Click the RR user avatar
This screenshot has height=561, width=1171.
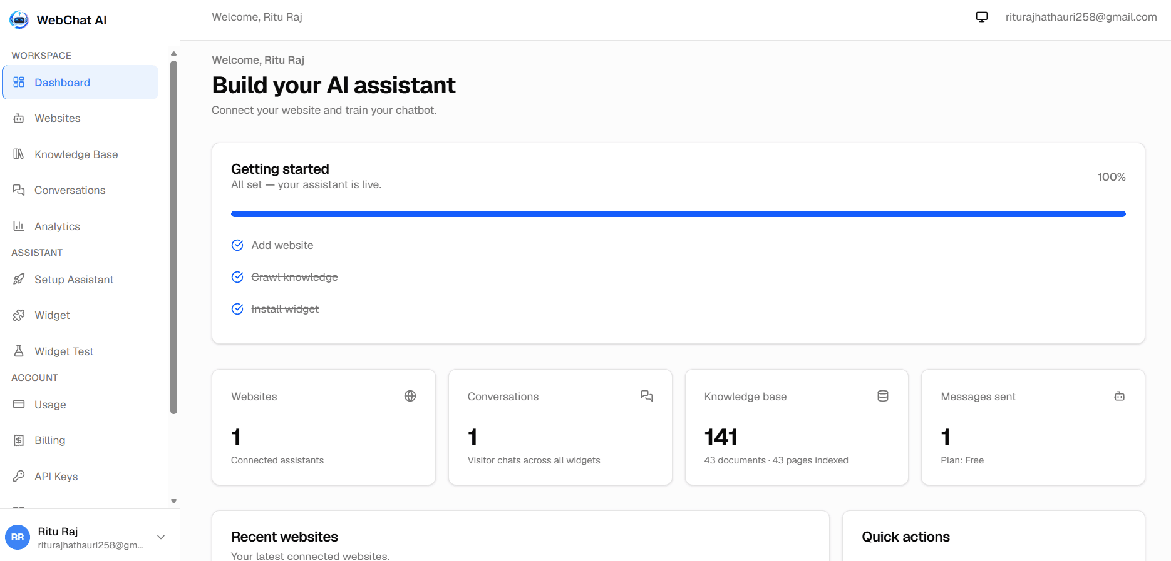click(18, 537)
